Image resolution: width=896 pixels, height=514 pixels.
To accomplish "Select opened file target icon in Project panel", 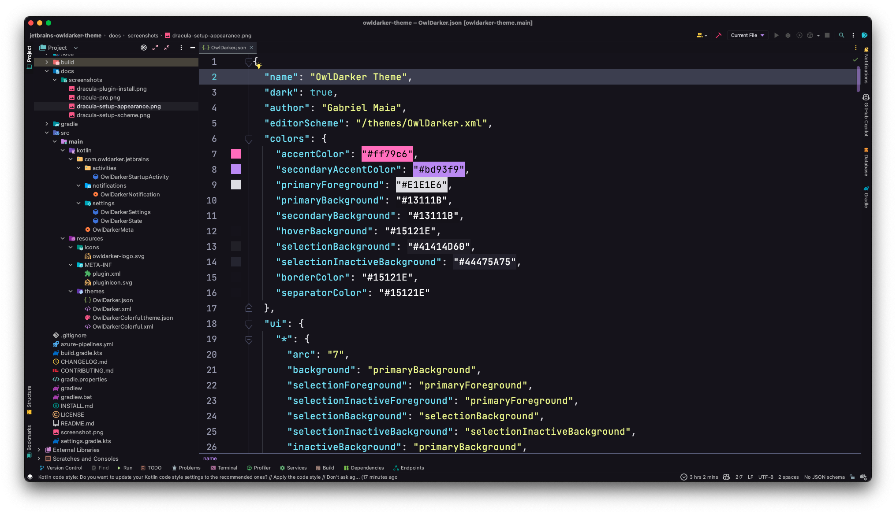I will 144,48.
